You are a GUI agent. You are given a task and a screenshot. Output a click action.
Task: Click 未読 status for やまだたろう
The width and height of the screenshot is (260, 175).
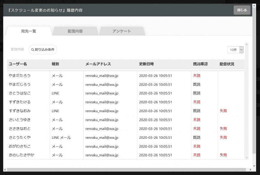coord(197,76)
